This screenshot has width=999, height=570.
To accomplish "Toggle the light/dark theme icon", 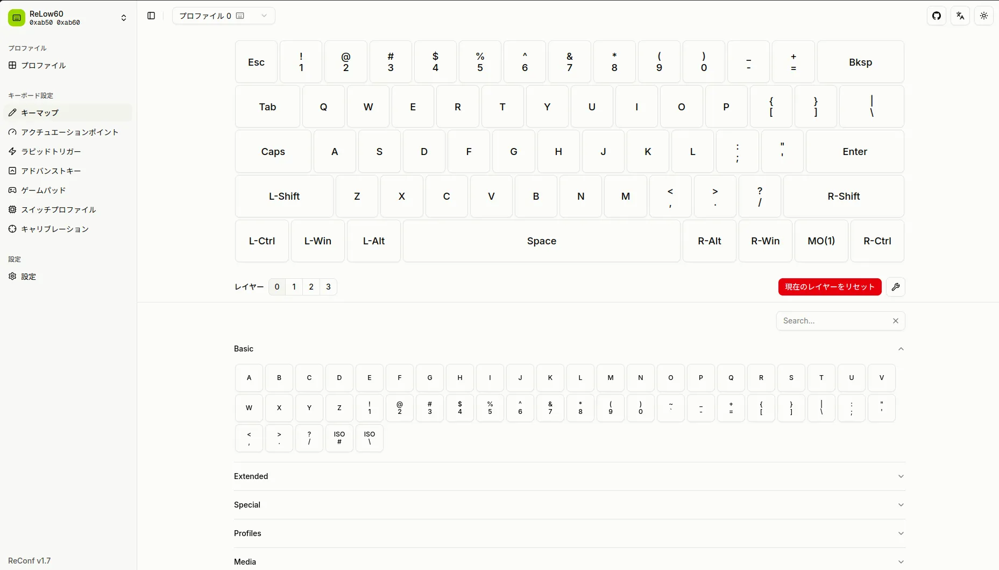I will (984, 16).
